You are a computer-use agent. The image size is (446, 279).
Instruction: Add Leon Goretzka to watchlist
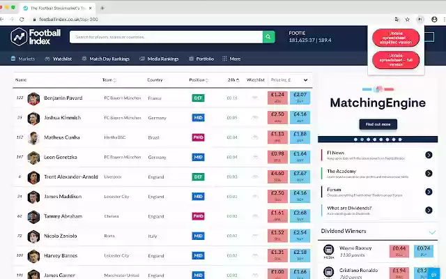coord(255,157)
